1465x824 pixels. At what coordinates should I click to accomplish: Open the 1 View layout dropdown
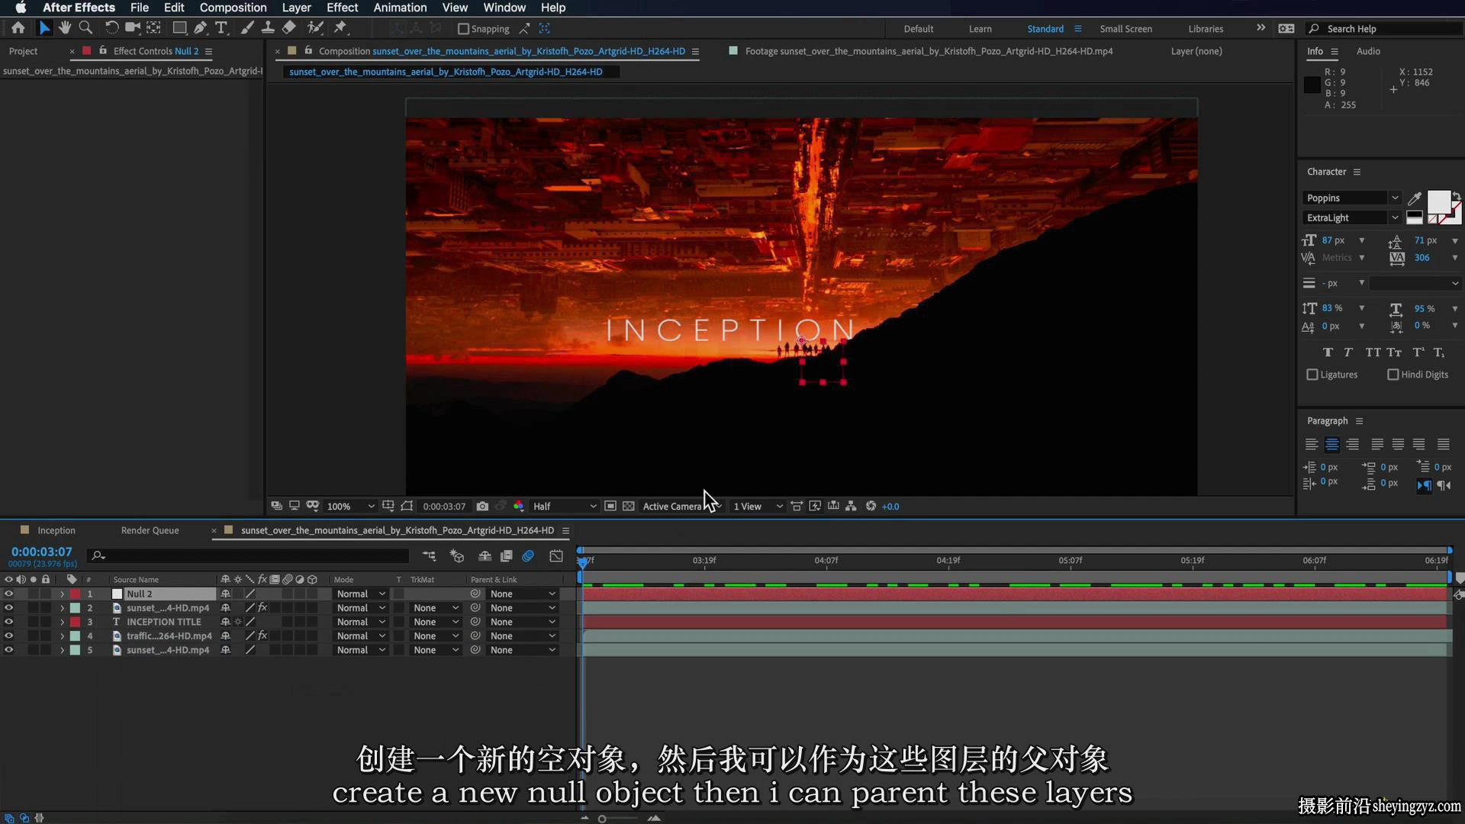click(x=758, y=506)
